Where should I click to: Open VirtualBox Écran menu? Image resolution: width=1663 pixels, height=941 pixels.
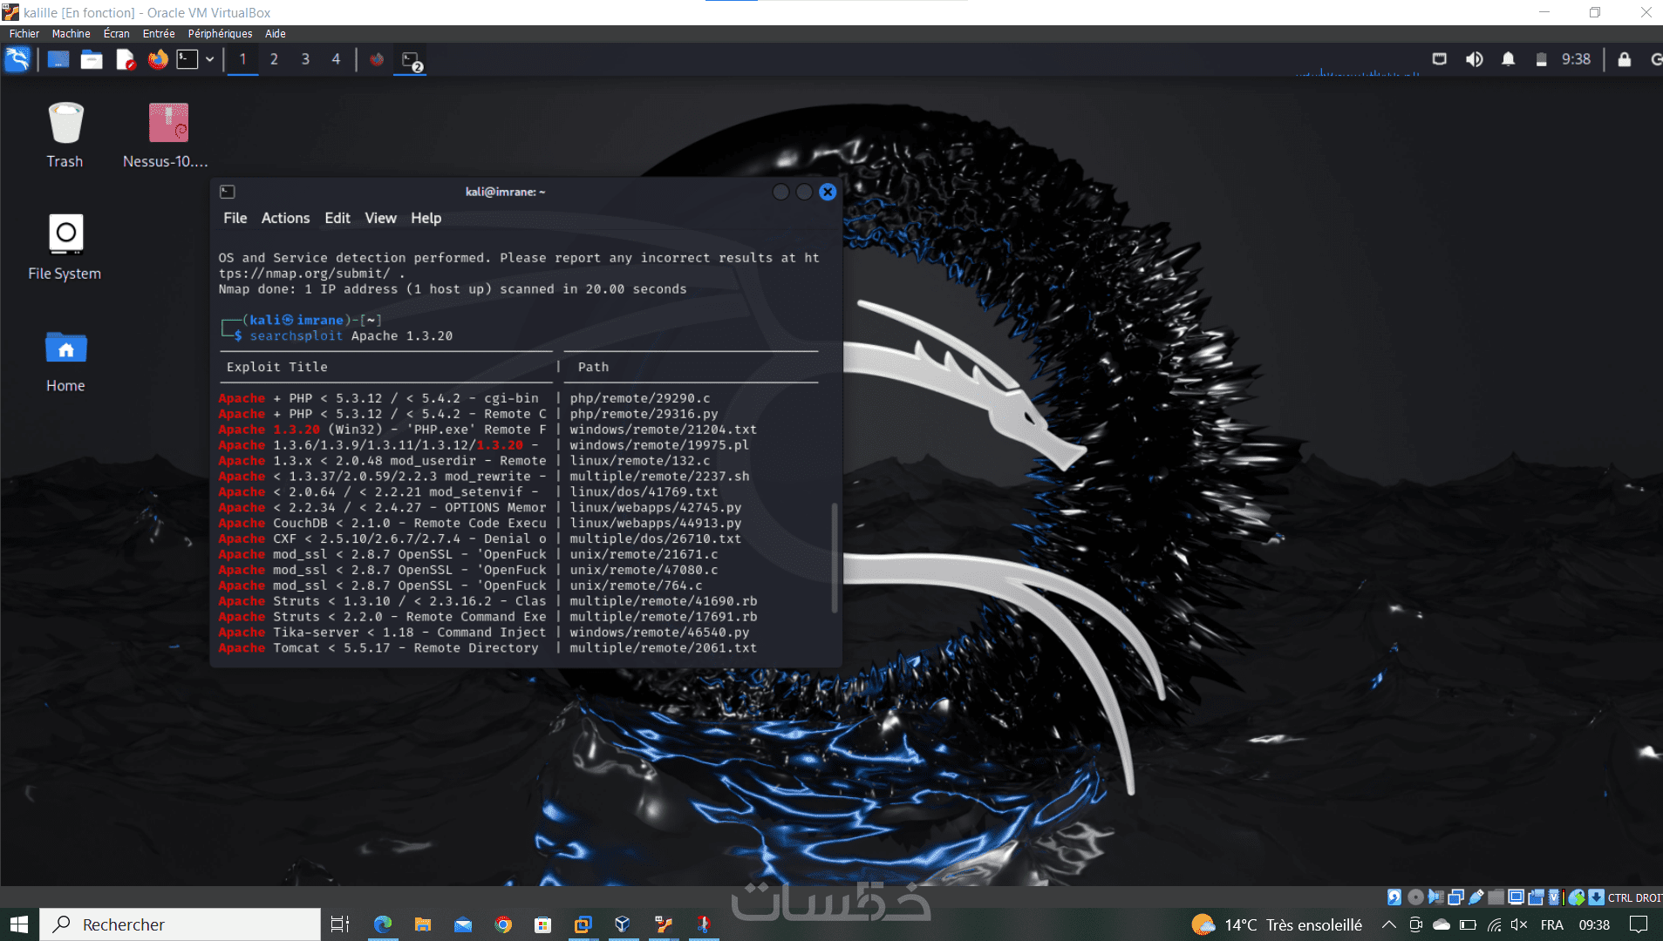click(116, 33)
